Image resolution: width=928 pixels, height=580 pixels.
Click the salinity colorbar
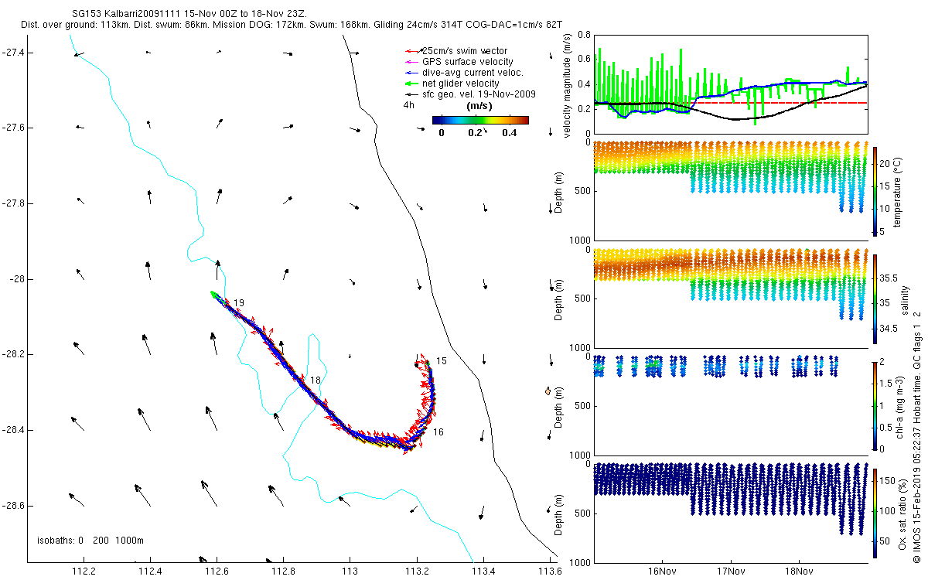coord(876,299)
